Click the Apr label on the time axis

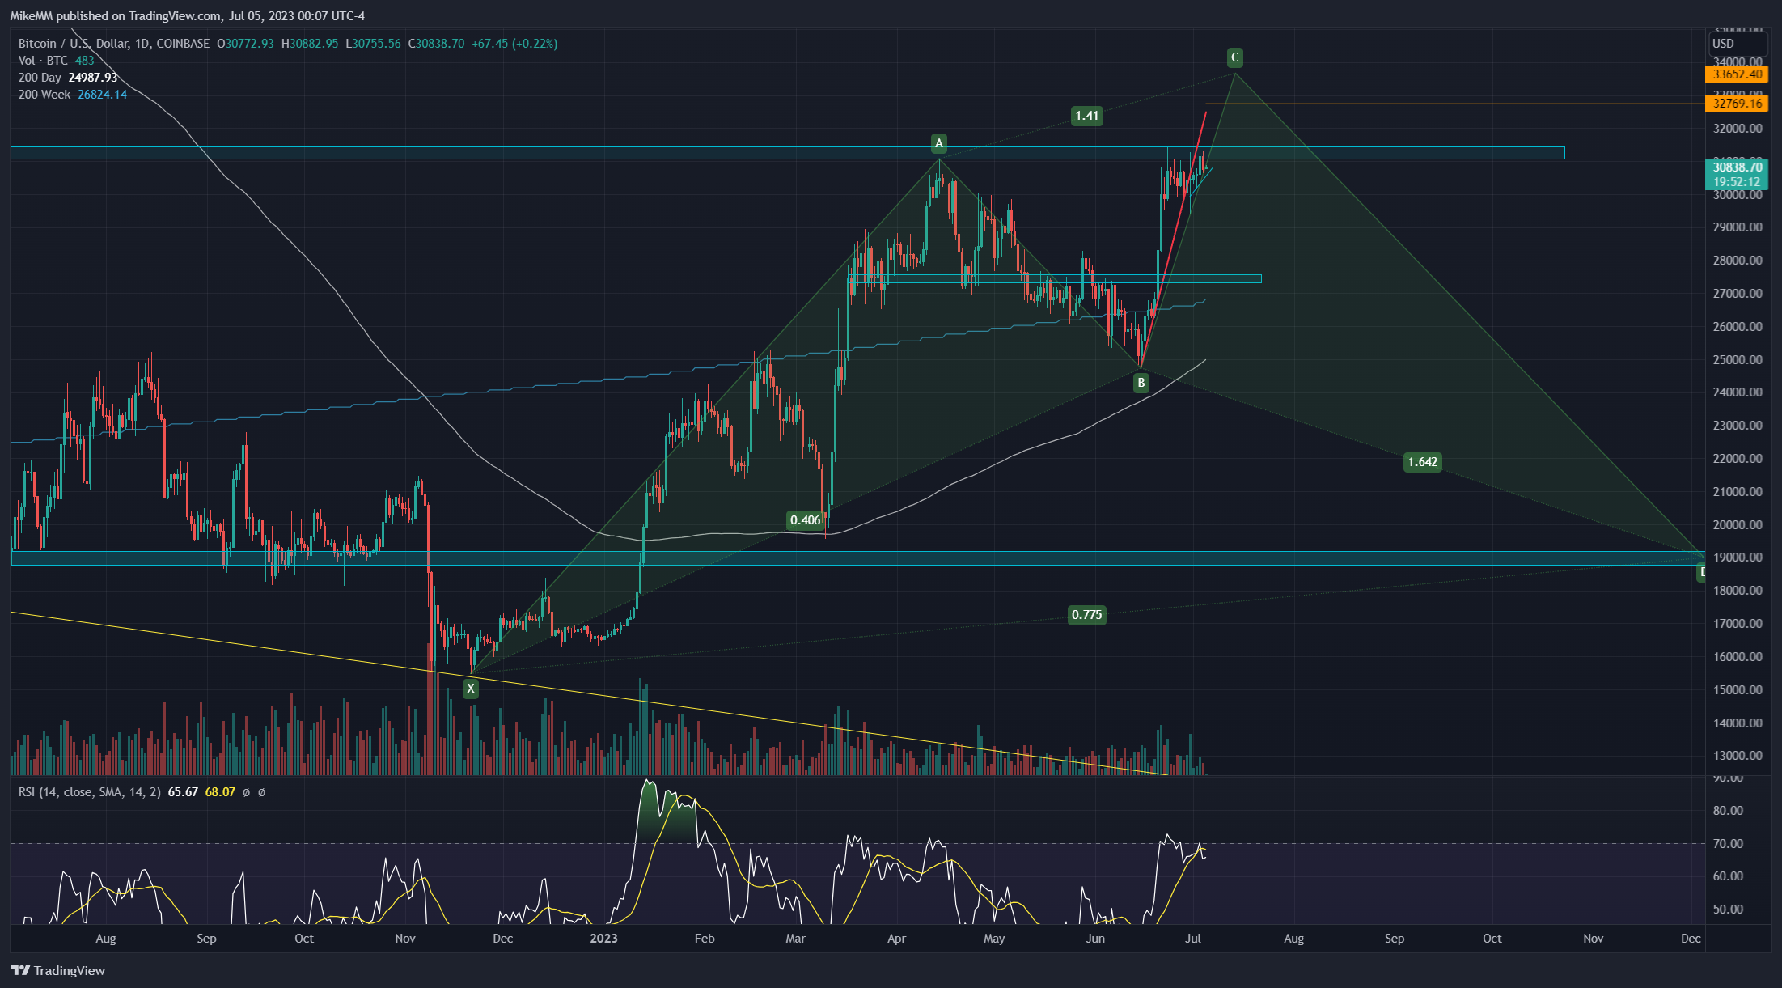(x=896, y=939)
